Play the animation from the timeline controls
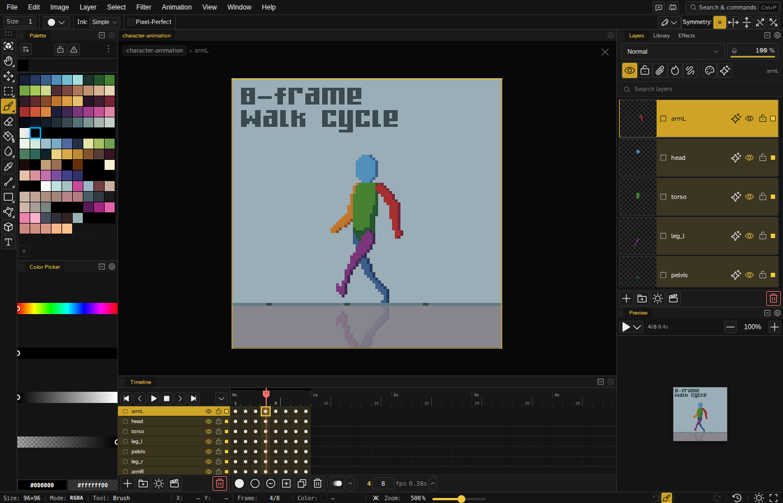 point(153,398)
